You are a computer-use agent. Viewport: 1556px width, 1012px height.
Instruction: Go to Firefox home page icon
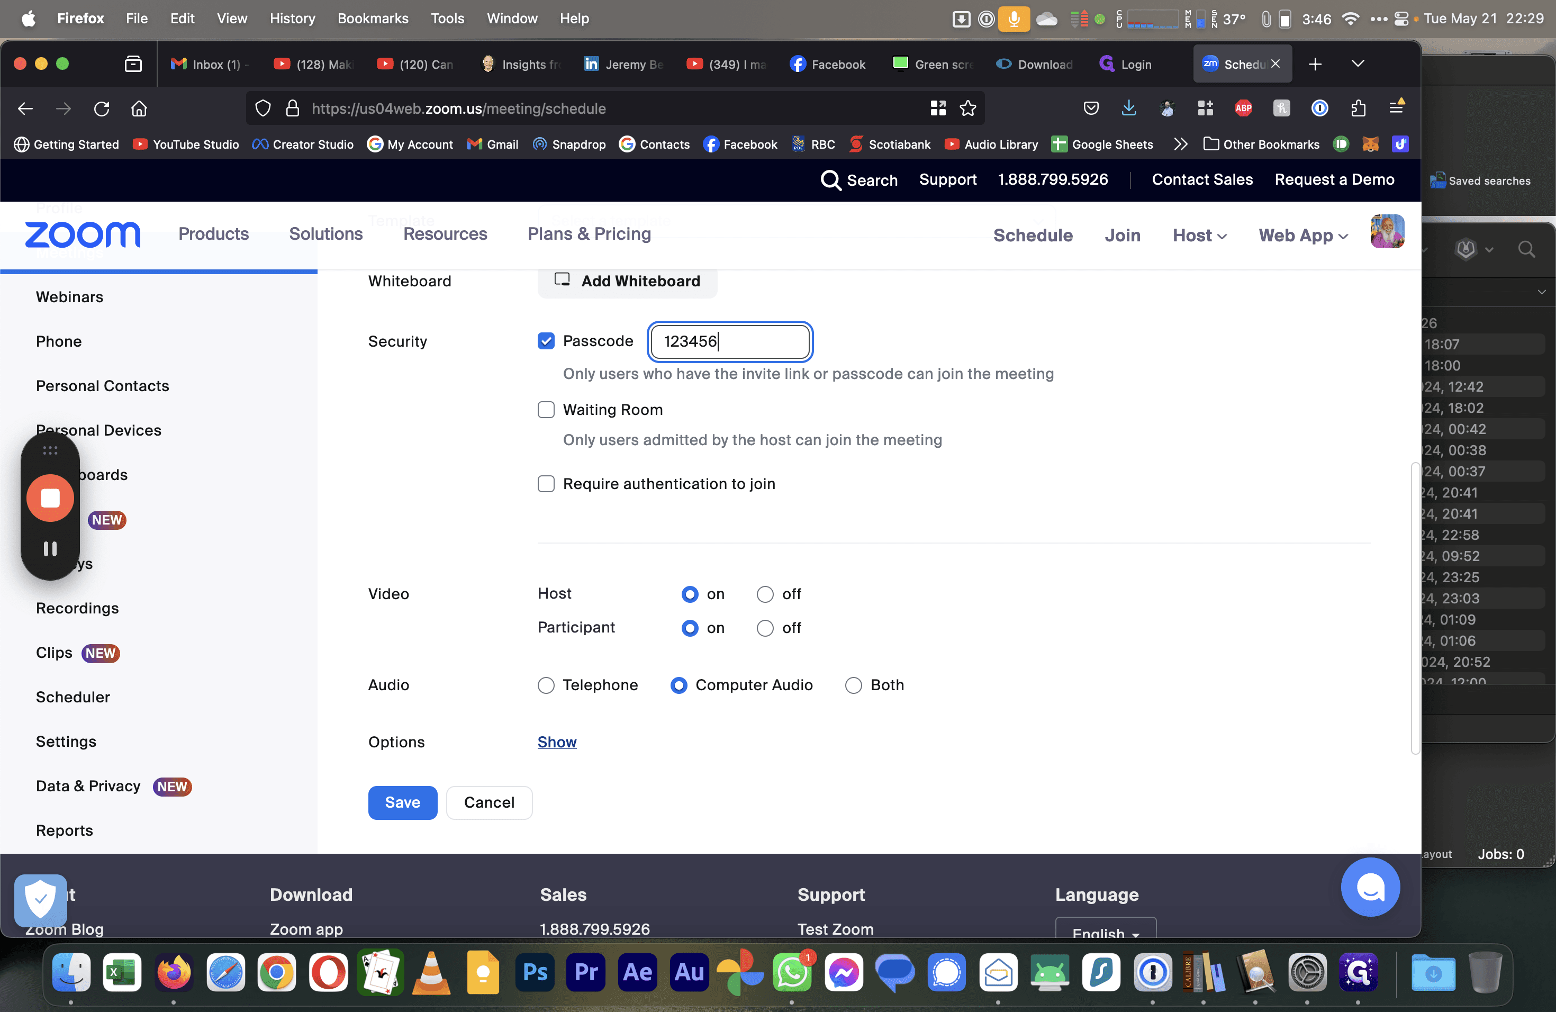coord(139,109)
